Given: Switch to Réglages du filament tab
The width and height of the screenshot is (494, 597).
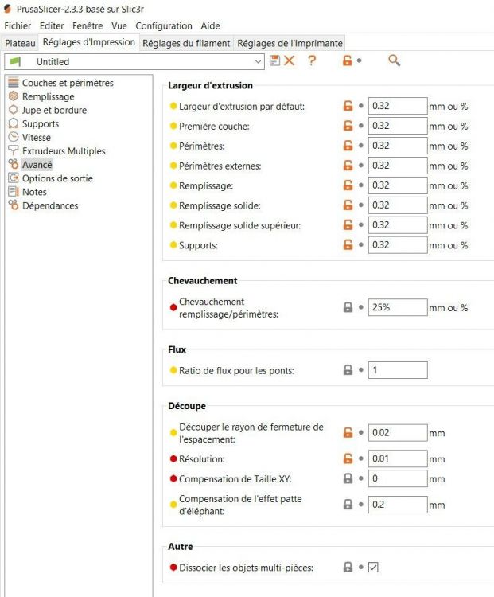Looking at the screenshot, I should (x=186, y=44).
